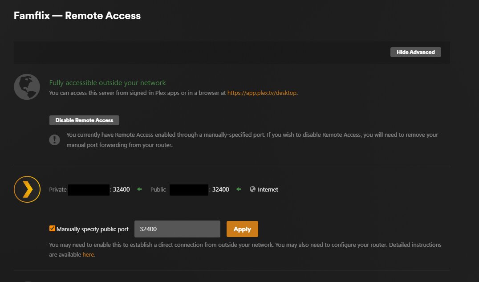The image size is (479, 282).
Task: Click the Private port number 32400
Action: coord(122,189)
